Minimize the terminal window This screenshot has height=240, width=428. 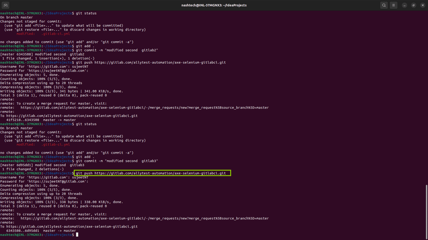[x=404, y=5]
